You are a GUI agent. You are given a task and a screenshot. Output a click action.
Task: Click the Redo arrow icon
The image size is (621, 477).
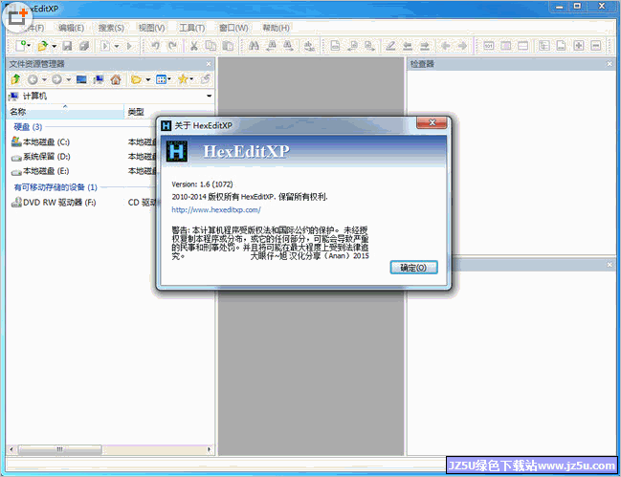tap(172, 46)
